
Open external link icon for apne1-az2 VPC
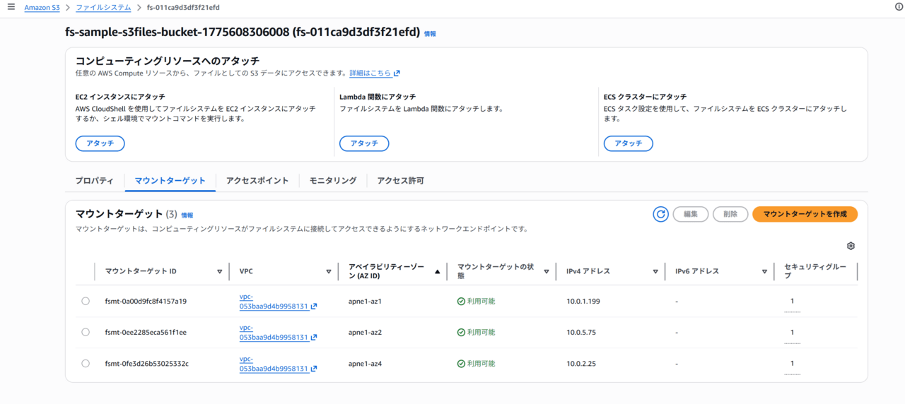click(x=314, y=338)
